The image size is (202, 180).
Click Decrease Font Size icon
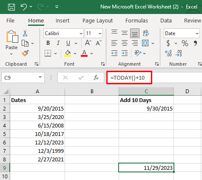click(99, 43)
